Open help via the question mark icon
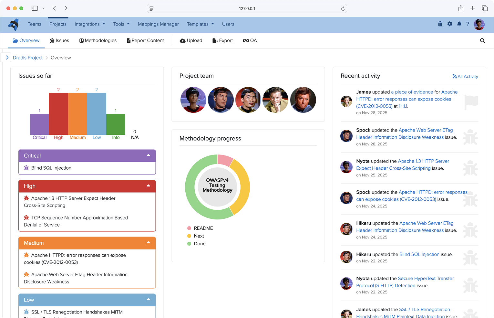This screenshot has width=494, height=318. click(x=468, y=24)
